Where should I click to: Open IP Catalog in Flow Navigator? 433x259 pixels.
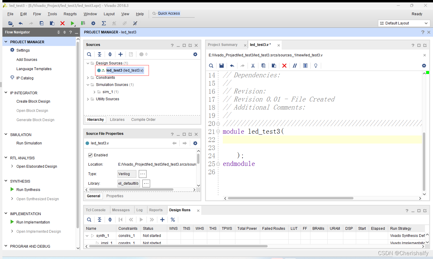point(25,78)
